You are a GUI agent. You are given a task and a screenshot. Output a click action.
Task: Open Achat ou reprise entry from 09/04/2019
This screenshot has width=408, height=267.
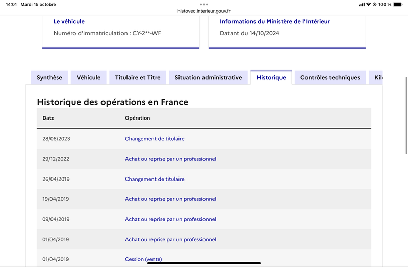coord(170,219)
